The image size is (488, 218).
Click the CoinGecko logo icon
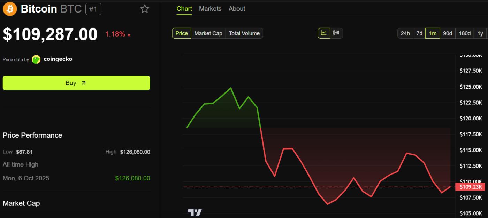click(x=36, y=59)
